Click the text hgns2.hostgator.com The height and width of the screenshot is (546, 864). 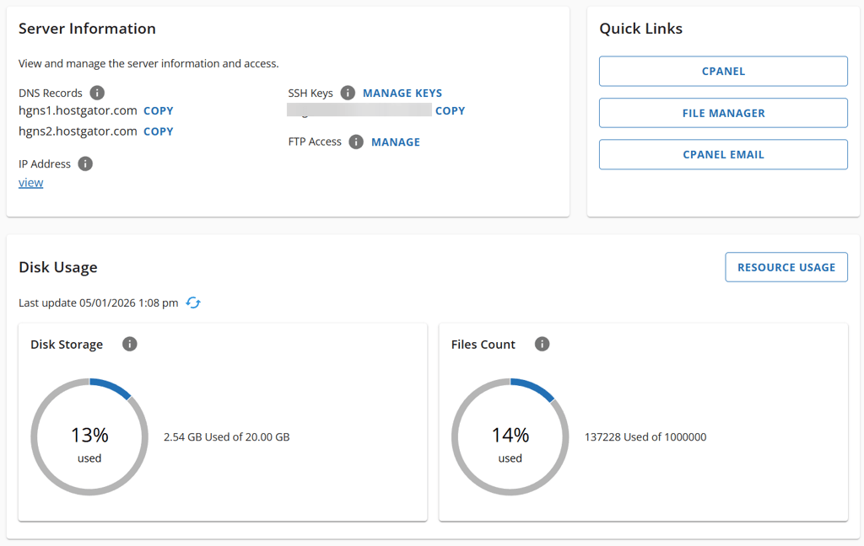pyautogui.click(x=78, y=131)
